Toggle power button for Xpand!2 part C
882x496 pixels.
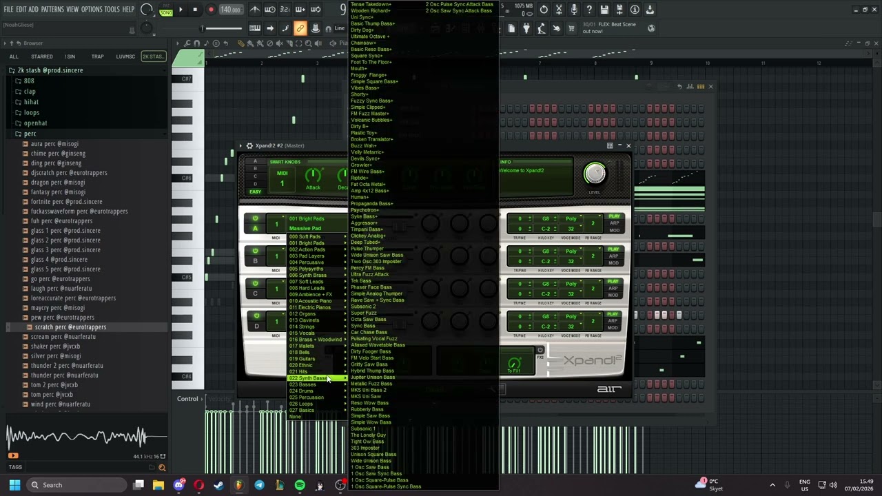256,283
